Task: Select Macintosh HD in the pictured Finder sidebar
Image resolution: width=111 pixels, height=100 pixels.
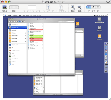Action: [x=17, y=27]
